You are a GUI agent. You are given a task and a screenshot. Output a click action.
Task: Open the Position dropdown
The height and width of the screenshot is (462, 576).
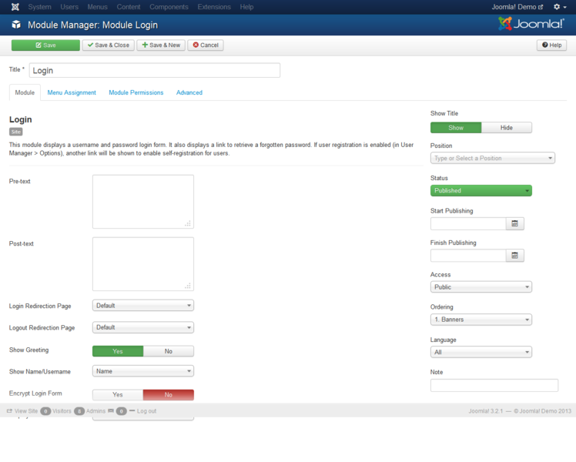(493, 159)
